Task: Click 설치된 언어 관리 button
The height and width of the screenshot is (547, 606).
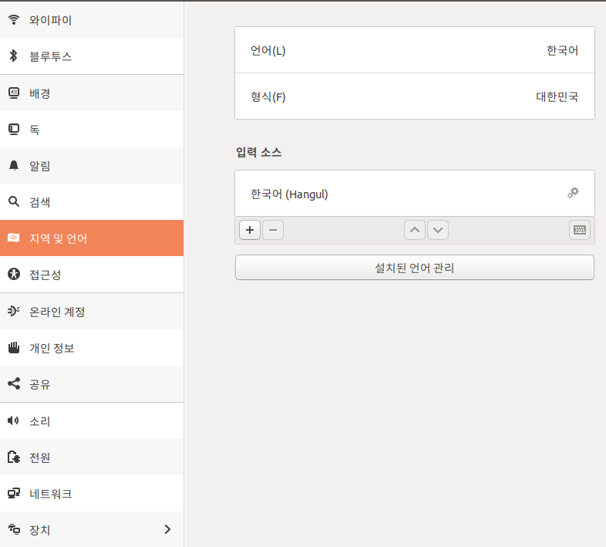Action: pyautogui.click(x=415, y=267)
